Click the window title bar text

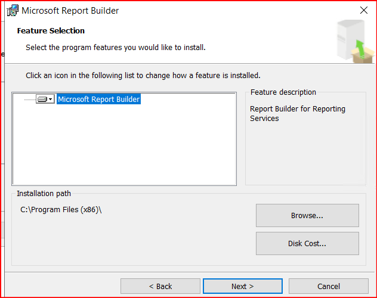70,11
